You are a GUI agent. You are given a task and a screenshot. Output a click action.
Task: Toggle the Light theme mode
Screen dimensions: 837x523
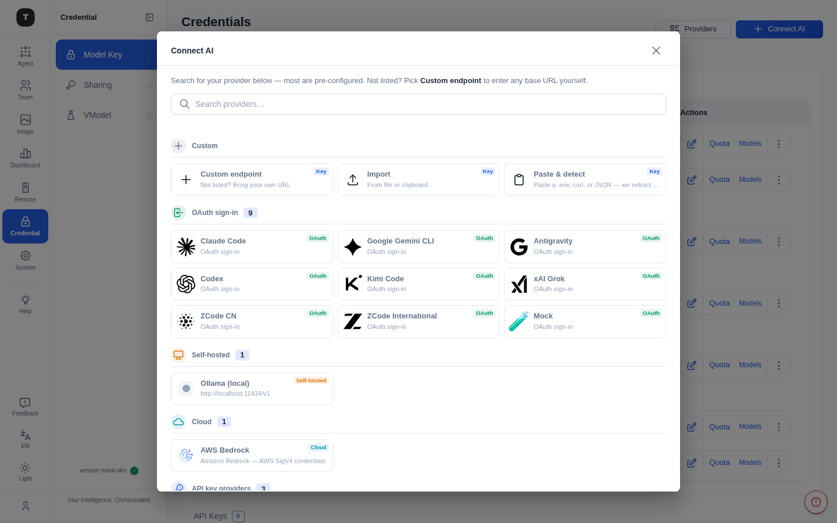coord(25,472)
